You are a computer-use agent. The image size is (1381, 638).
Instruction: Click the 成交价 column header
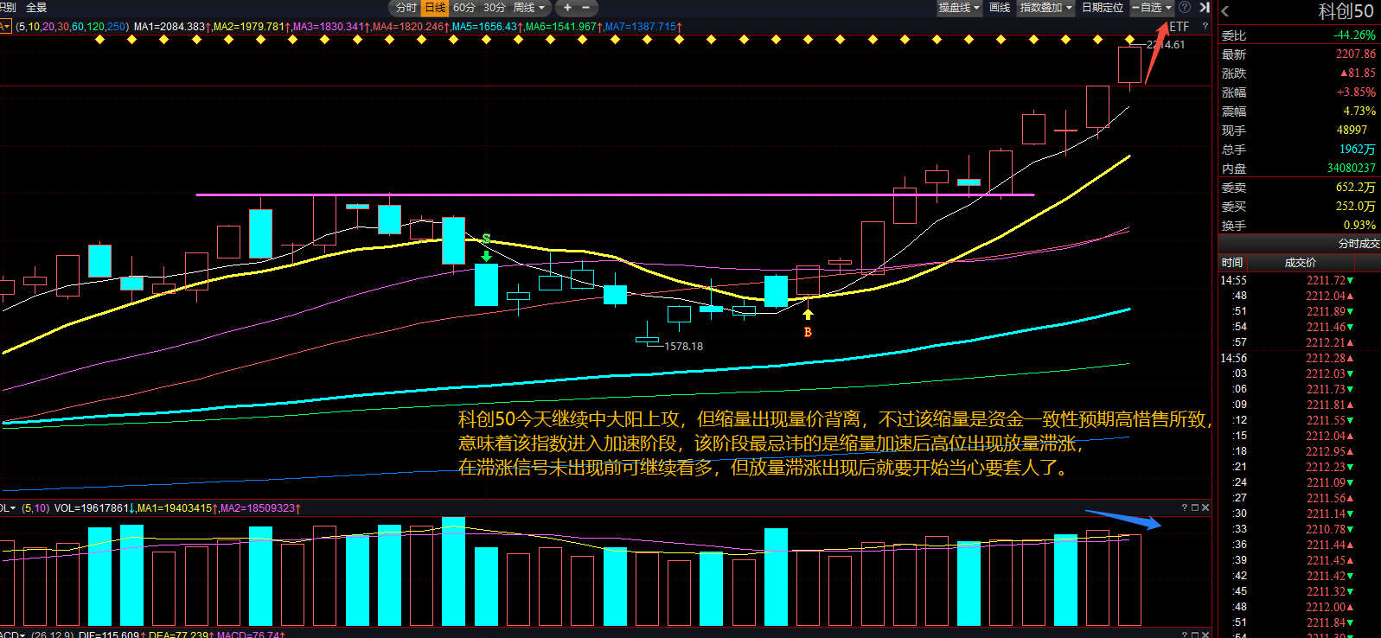point(1300,263)
